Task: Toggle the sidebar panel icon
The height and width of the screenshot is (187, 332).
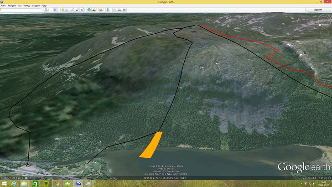Action: coord(57,10)
